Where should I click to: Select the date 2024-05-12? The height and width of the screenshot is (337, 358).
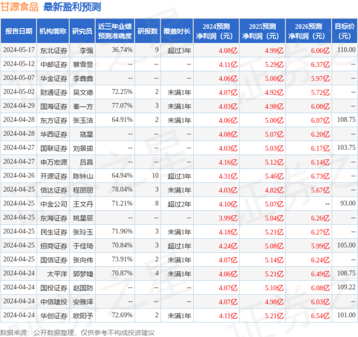tap(19, 64)
